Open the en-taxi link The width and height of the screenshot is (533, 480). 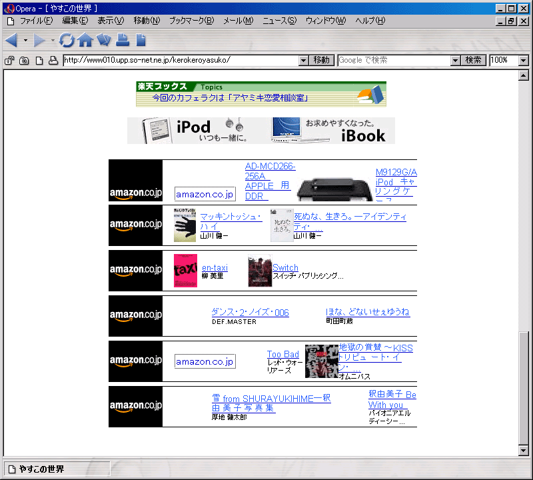click(x=215, y=268)
